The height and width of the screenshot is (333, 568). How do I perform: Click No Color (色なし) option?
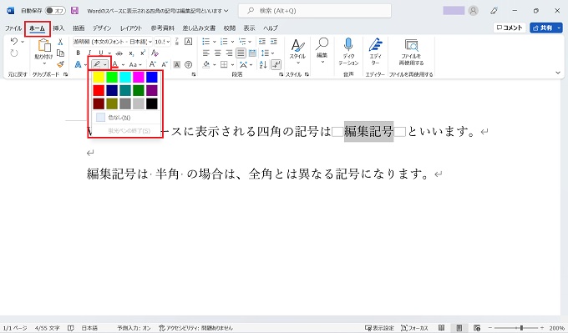[x=125, y=118]
